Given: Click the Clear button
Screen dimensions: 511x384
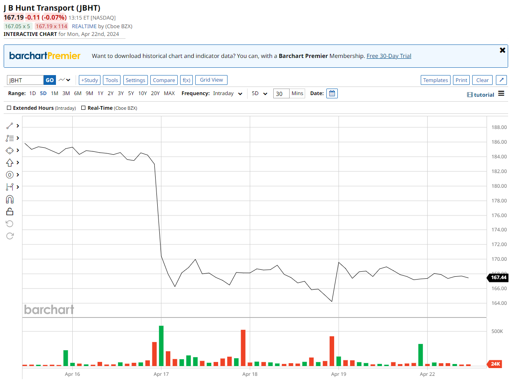Looking at the screenshot, I should [482, 80].
